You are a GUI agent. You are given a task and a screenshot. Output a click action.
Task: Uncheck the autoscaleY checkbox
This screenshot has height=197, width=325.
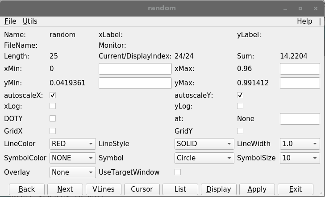240,96
